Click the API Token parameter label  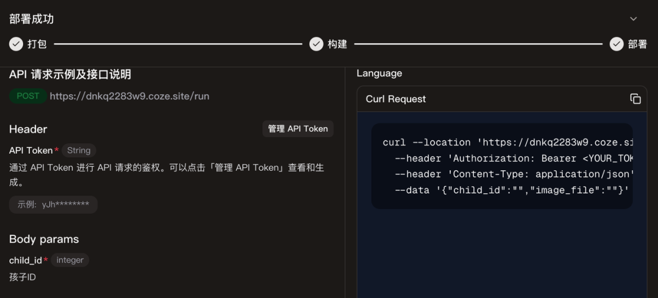(31, 150)
